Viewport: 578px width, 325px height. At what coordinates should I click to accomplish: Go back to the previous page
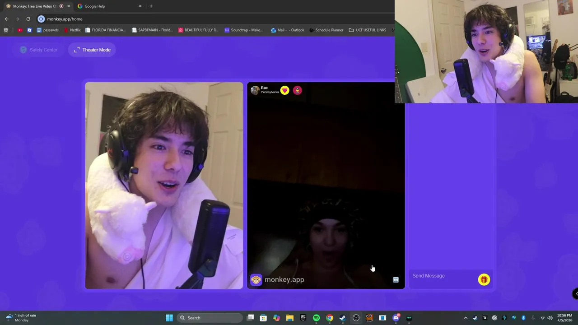tap(6, 19)
